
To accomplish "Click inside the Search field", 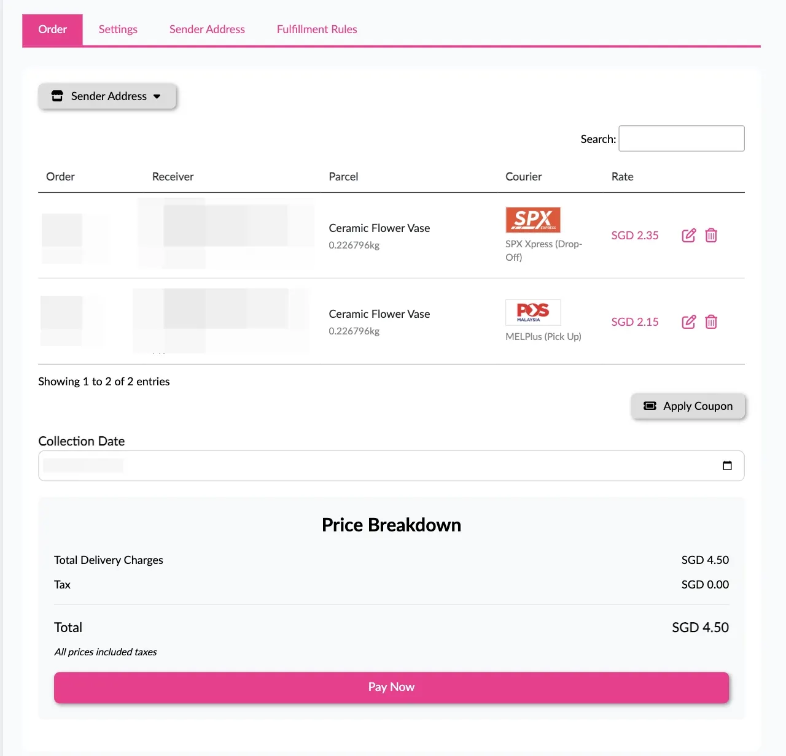I will tap(681, 138).
